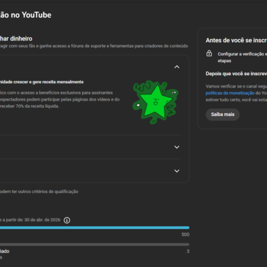Viewport: 267px width, 267px height.
Task: Click the green star memberships illustration
Action: (x=155, y=102)
